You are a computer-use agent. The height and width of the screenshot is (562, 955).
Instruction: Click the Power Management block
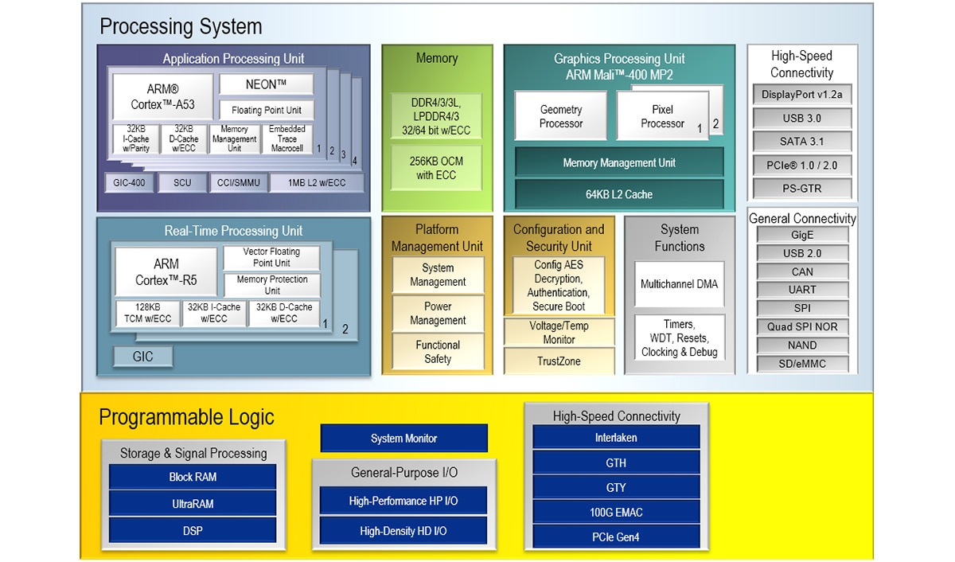click(438, 314)
